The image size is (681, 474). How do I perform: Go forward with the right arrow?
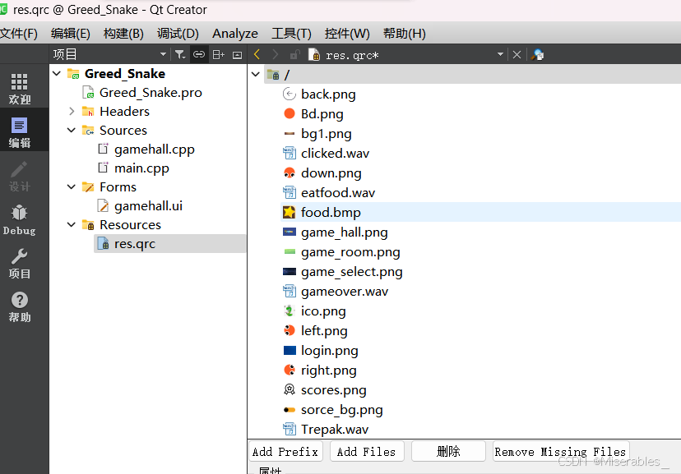pos(276,55)
